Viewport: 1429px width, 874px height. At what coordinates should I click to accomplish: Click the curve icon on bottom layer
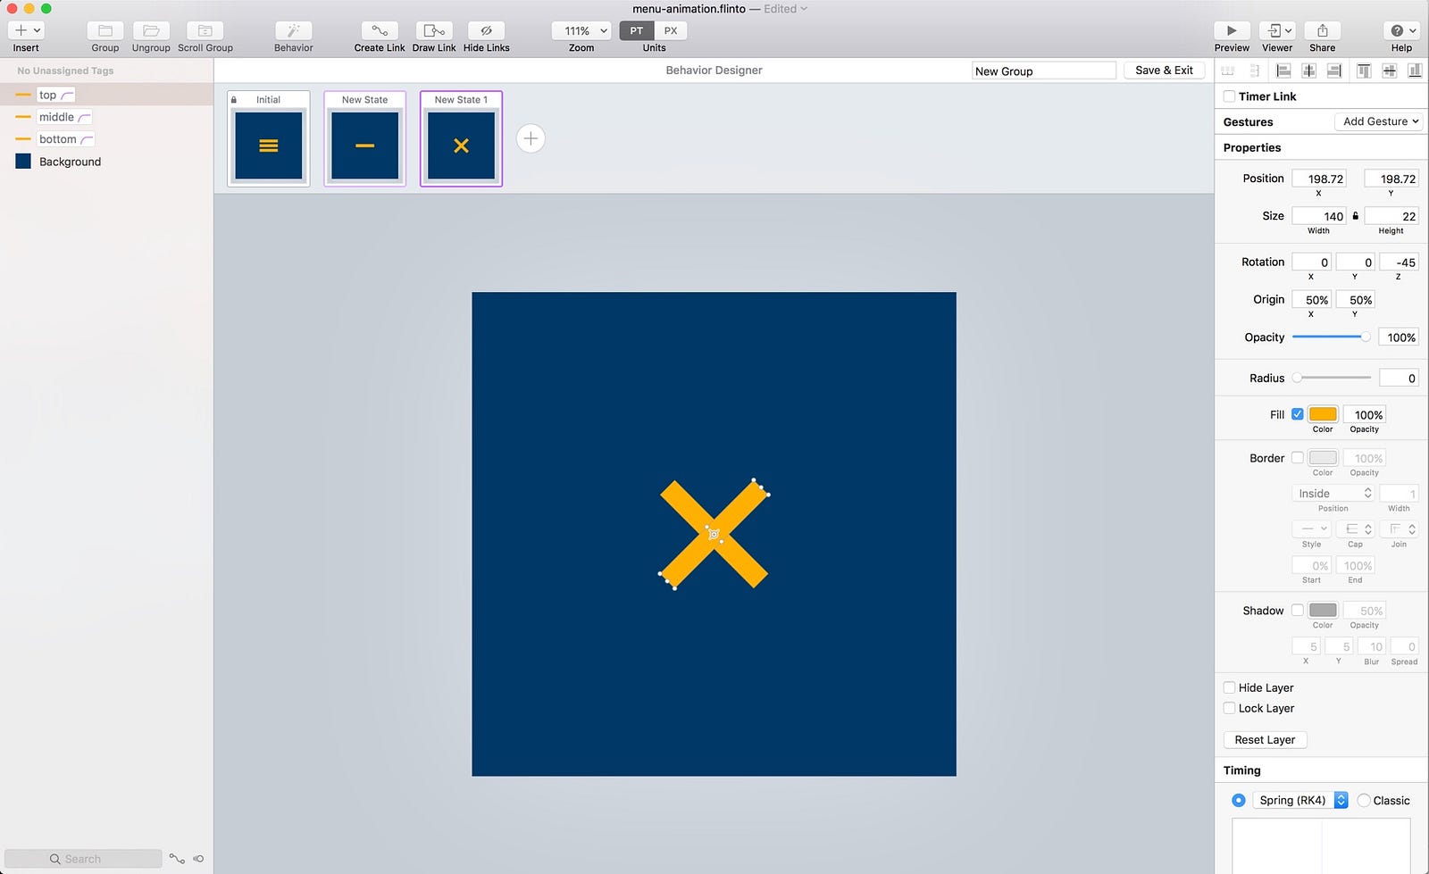(87, 140)
